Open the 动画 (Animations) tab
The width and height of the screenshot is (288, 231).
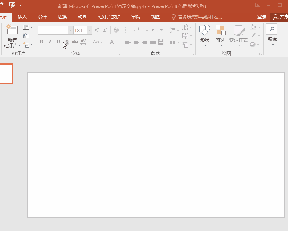click(82, 17)
